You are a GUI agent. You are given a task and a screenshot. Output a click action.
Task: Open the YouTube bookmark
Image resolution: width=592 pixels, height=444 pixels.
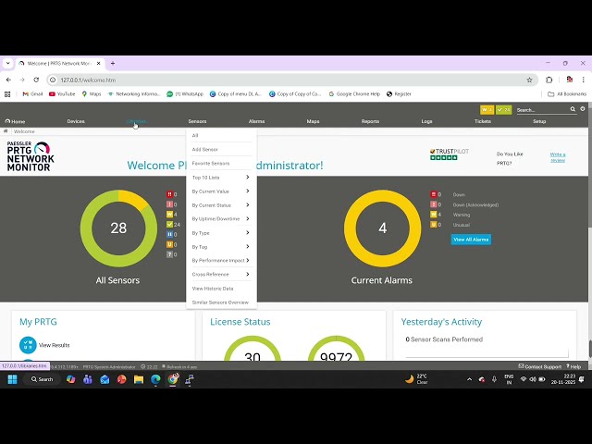[x=62, y=94]
